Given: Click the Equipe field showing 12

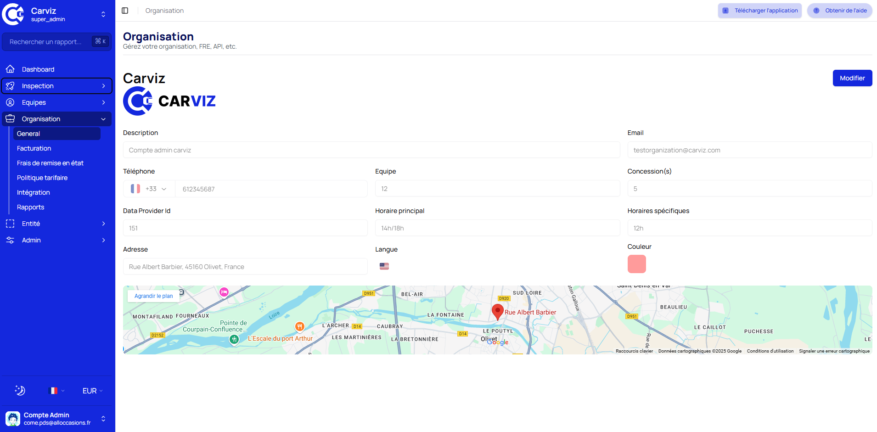Looking at the screenshot, I should tap(498, 188).
